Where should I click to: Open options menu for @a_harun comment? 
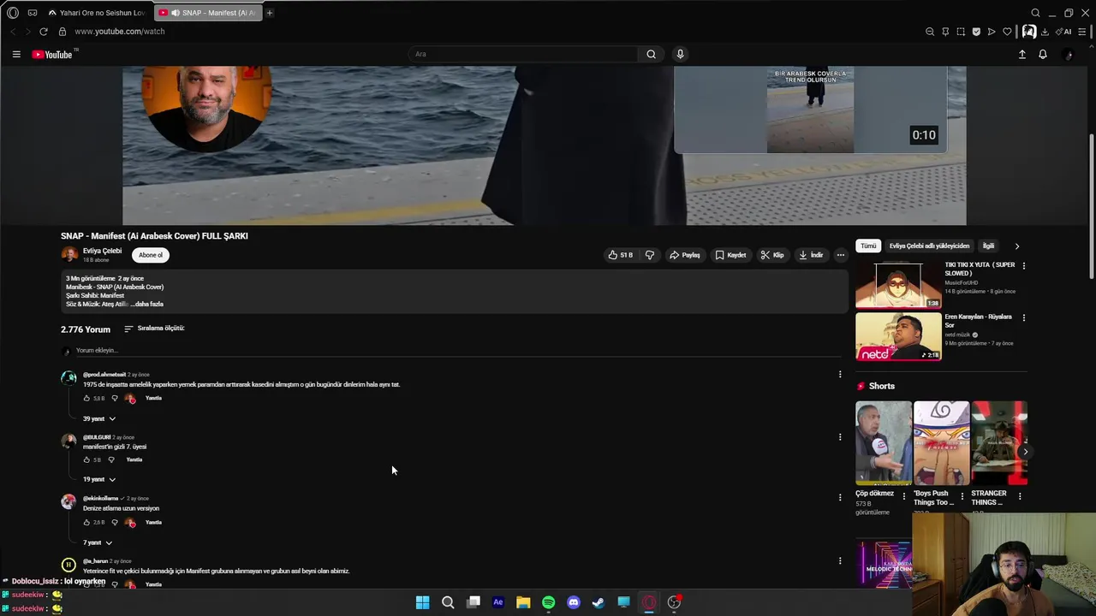(840, 560)
